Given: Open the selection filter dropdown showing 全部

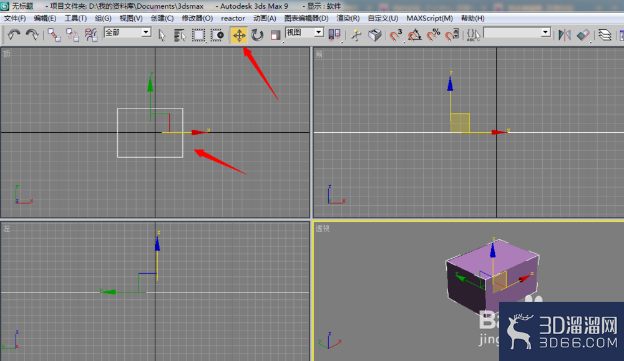Looking at the screenshot, I should pyautogui.click(x=127, y=32).
